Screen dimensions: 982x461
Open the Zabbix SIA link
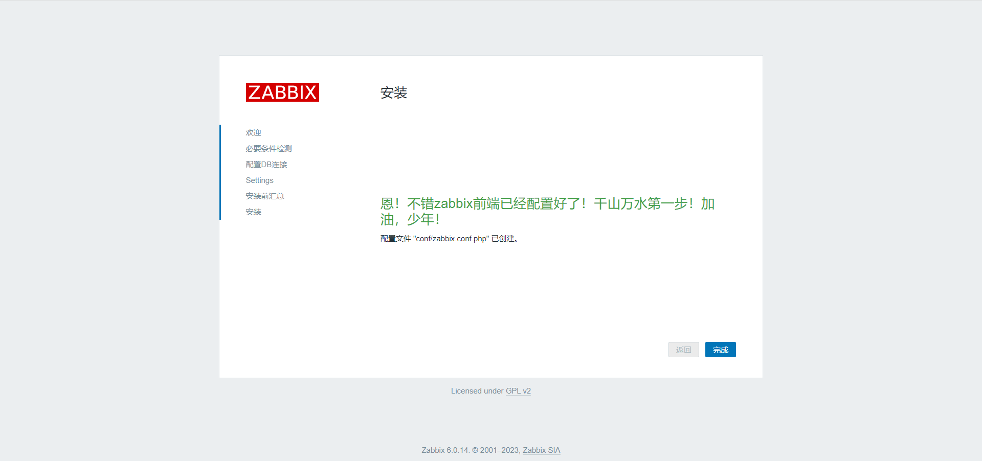(542, 450)
